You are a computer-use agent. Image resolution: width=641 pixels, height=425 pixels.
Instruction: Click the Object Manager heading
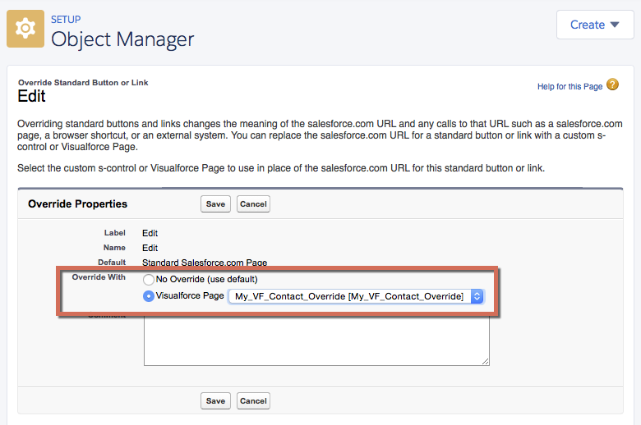point(122,39)
